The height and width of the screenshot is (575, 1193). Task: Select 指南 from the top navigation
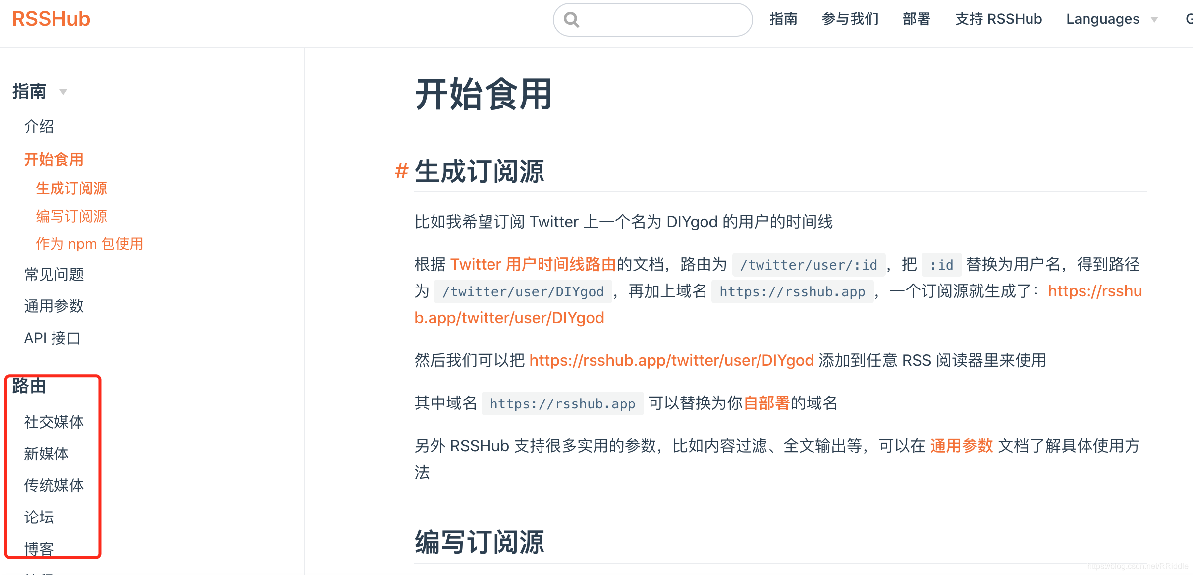point(784,19)
